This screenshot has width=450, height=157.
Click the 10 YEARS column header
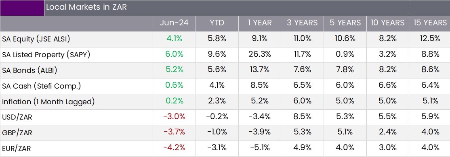coord(387,23)
